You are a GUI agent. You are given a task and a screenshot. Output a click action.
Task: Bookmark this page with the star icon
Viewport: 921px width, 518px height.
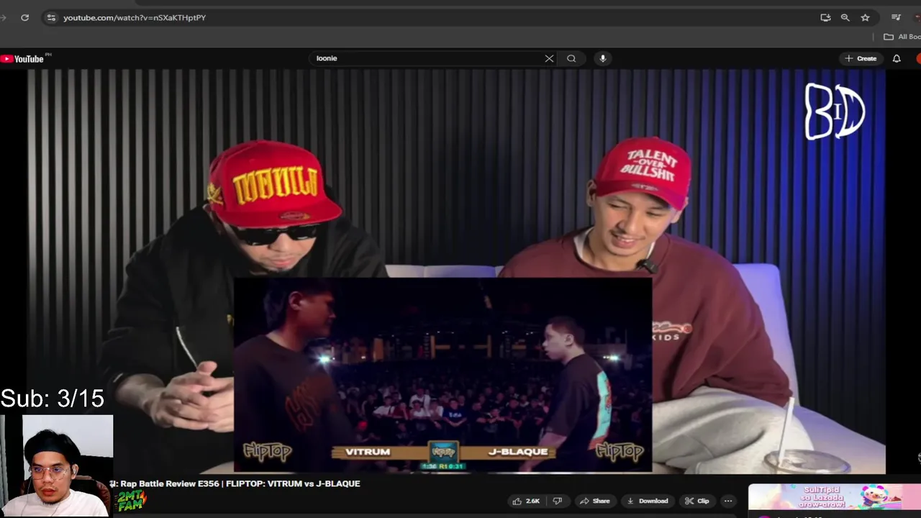coord(866,17)
